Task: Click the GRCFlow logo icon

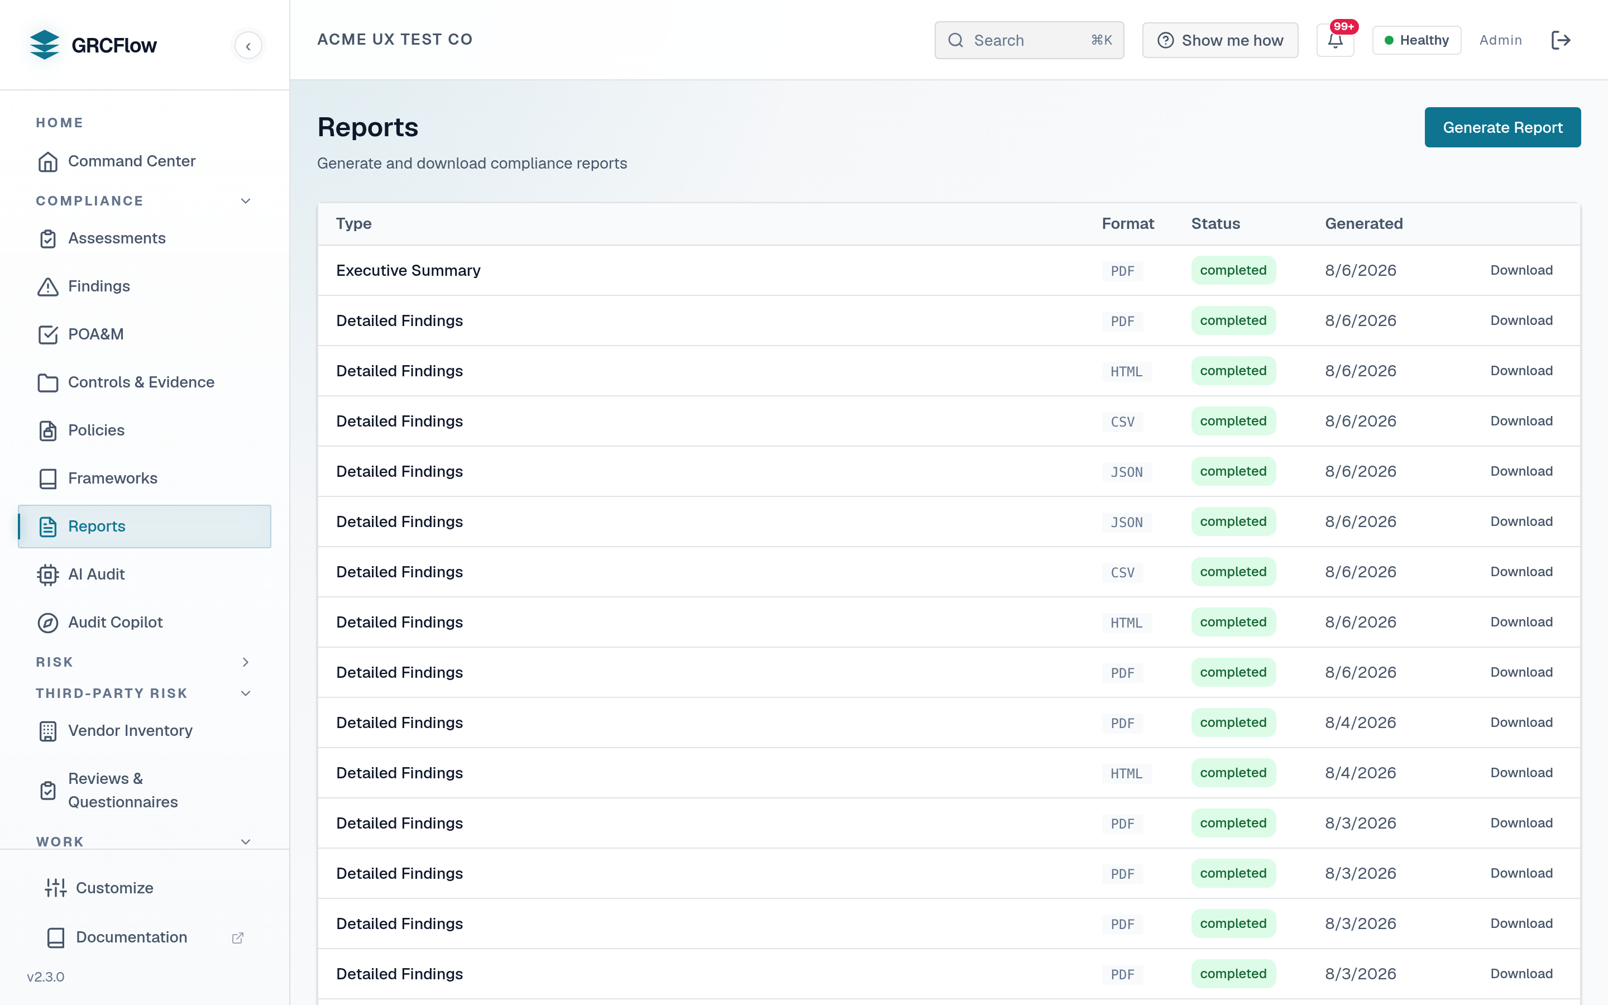Action: pyautogui.click(x=45, y=45)
